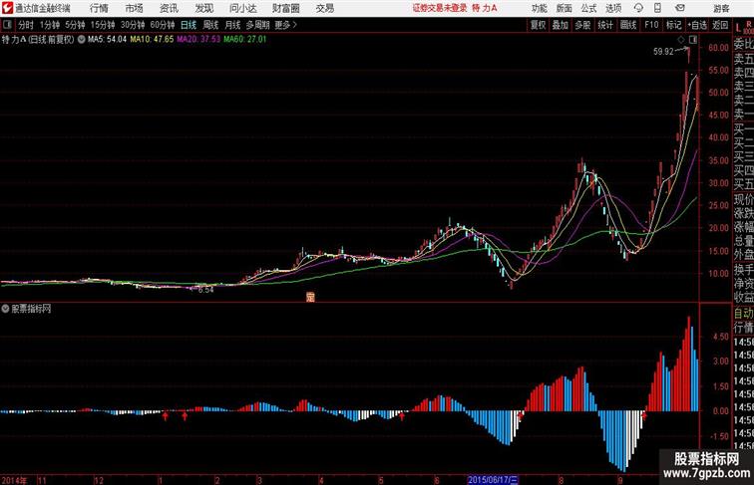The image size is (754, 485).
Task: Switch to 分时 chart tab
Action: coord(26,25)
